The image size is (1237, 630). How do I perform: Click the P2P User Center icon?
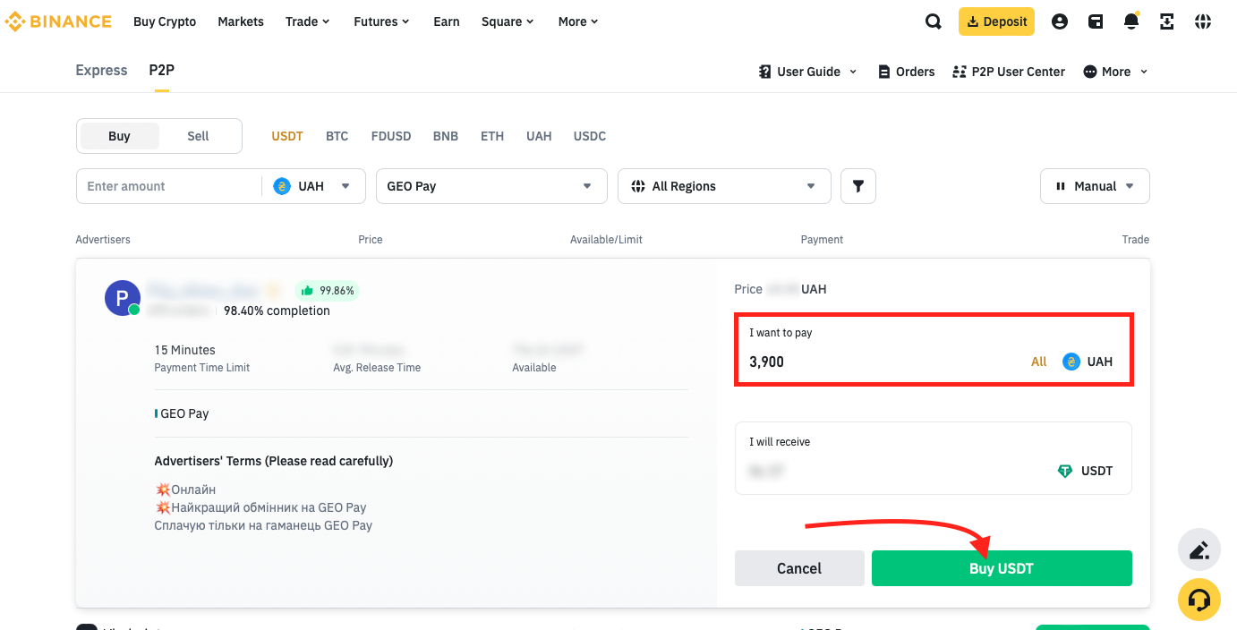click(960, 72)
